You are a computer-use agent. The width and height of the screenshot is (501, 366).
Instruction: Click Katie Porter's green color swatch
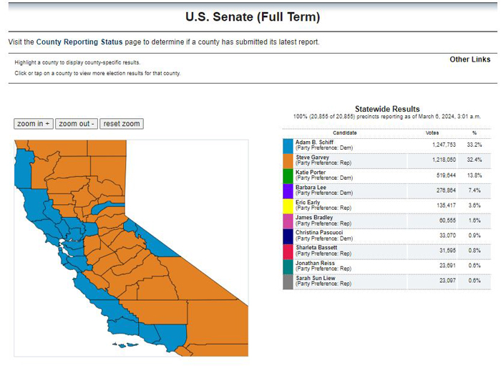(288, 176)
